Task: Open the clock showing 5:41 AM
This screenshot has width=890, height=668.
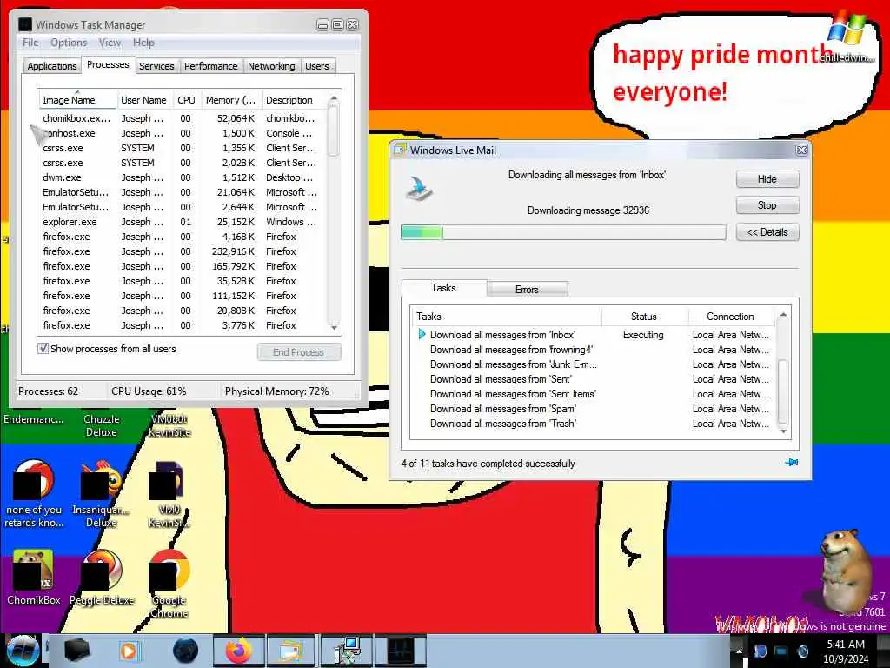Action: 846,651
